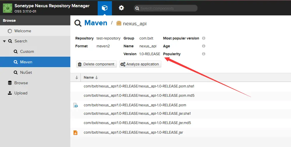
Task: Open Custom search in sidebar
Action: pyautogui.click(x=35, y=51)
